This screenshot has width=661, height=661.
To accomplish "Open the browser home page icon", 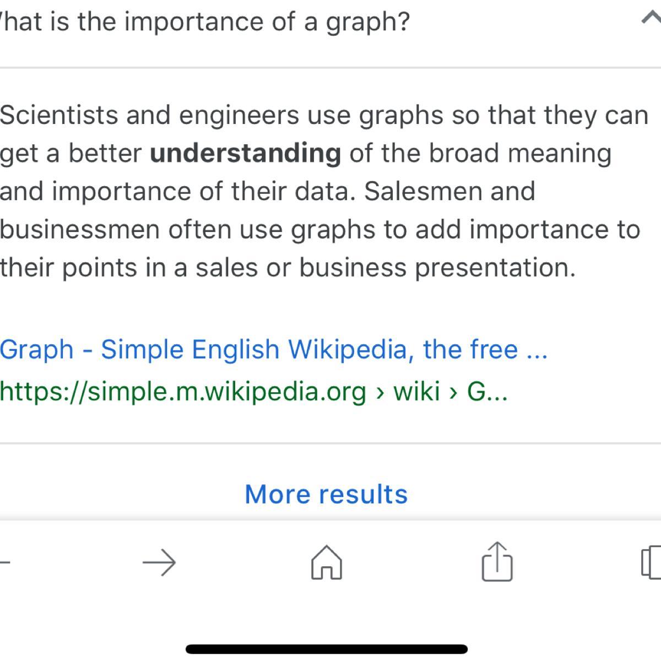I will [x=327, y=562].
